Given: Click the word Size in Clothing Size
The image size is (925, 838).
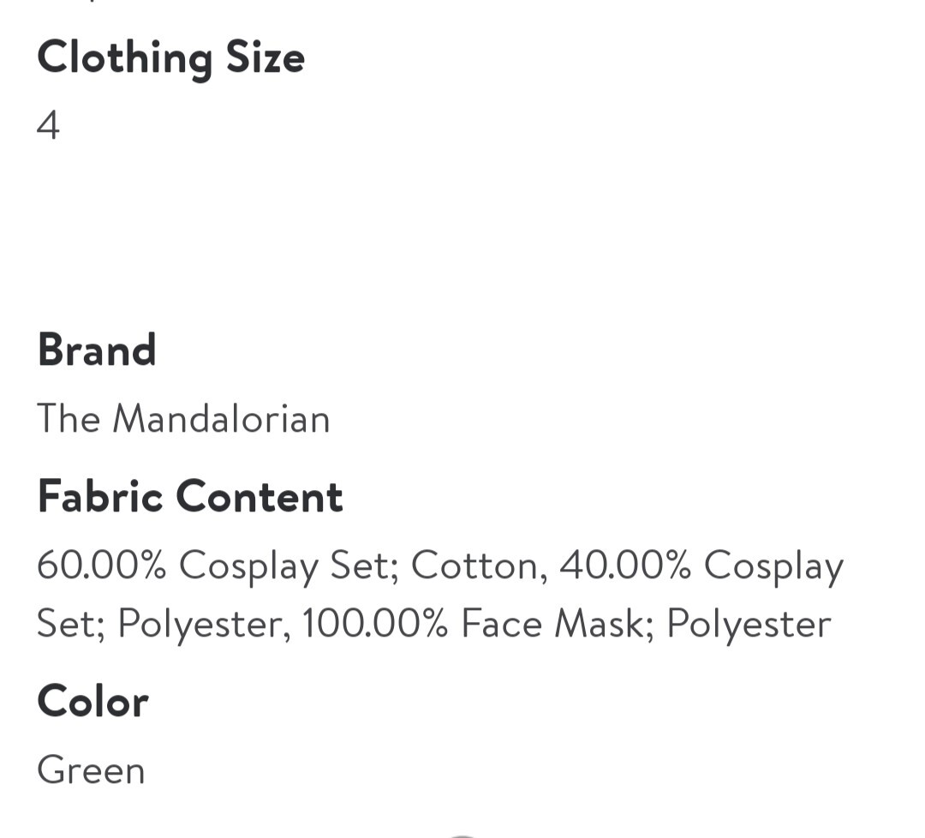Looking at the screenshot, I should coord(265,58).
